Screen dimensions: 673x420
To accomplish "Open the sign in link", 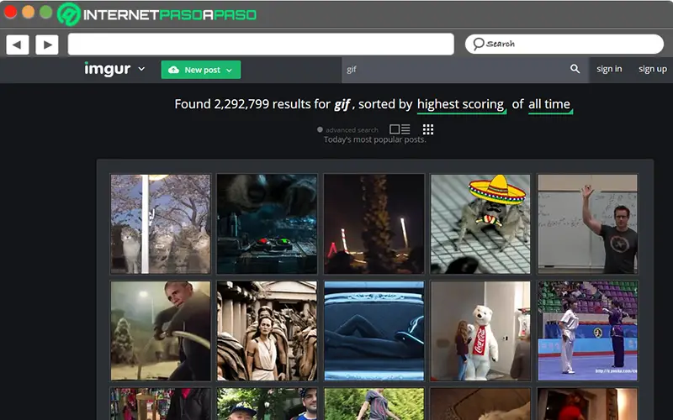I will [608, 69].
